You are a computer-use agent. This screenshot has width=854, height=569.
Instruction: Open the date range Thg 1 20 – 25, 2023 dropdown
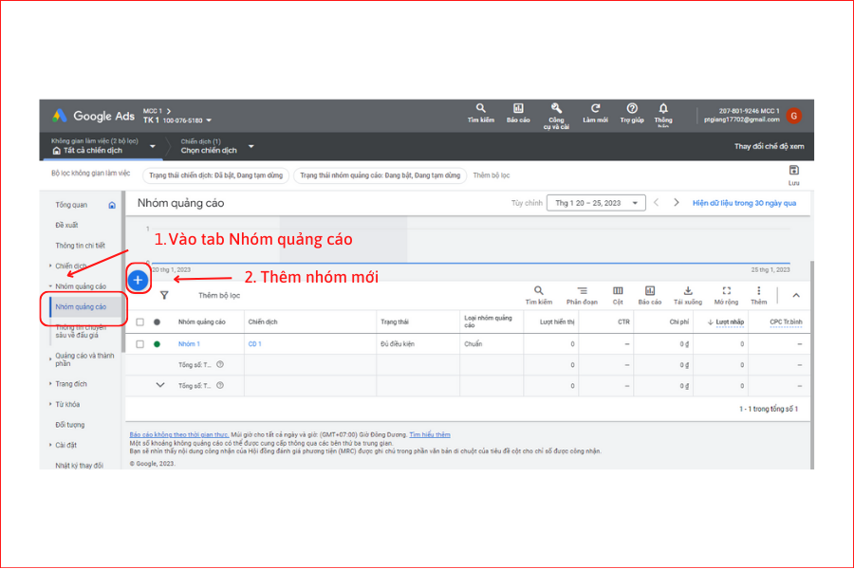(x=596, y=203)
